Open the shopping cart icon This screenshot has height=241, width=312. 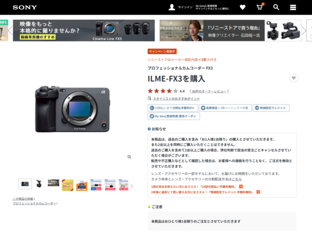tap(259, 7)
